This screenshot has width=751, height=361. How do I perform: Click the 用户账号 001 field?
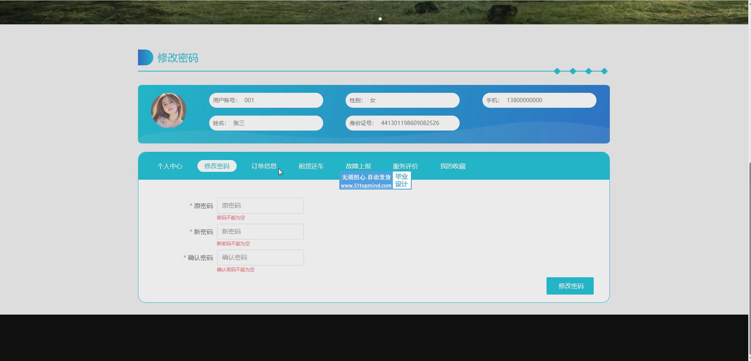266,100
